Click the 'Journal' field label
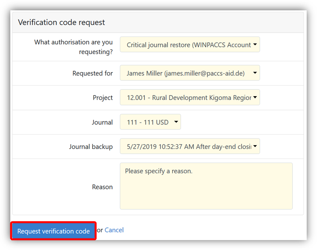Screen dimensions: 317x250 102,122
